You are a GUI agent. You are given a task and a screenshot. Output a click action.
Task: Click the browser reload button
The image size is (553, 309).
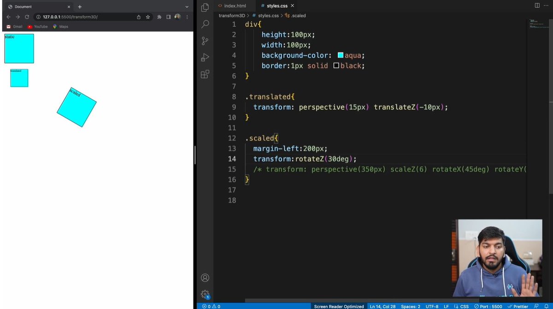27,17
